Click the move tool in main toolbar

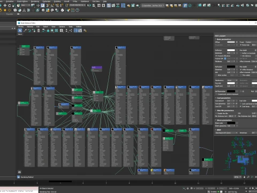[5, 5]
